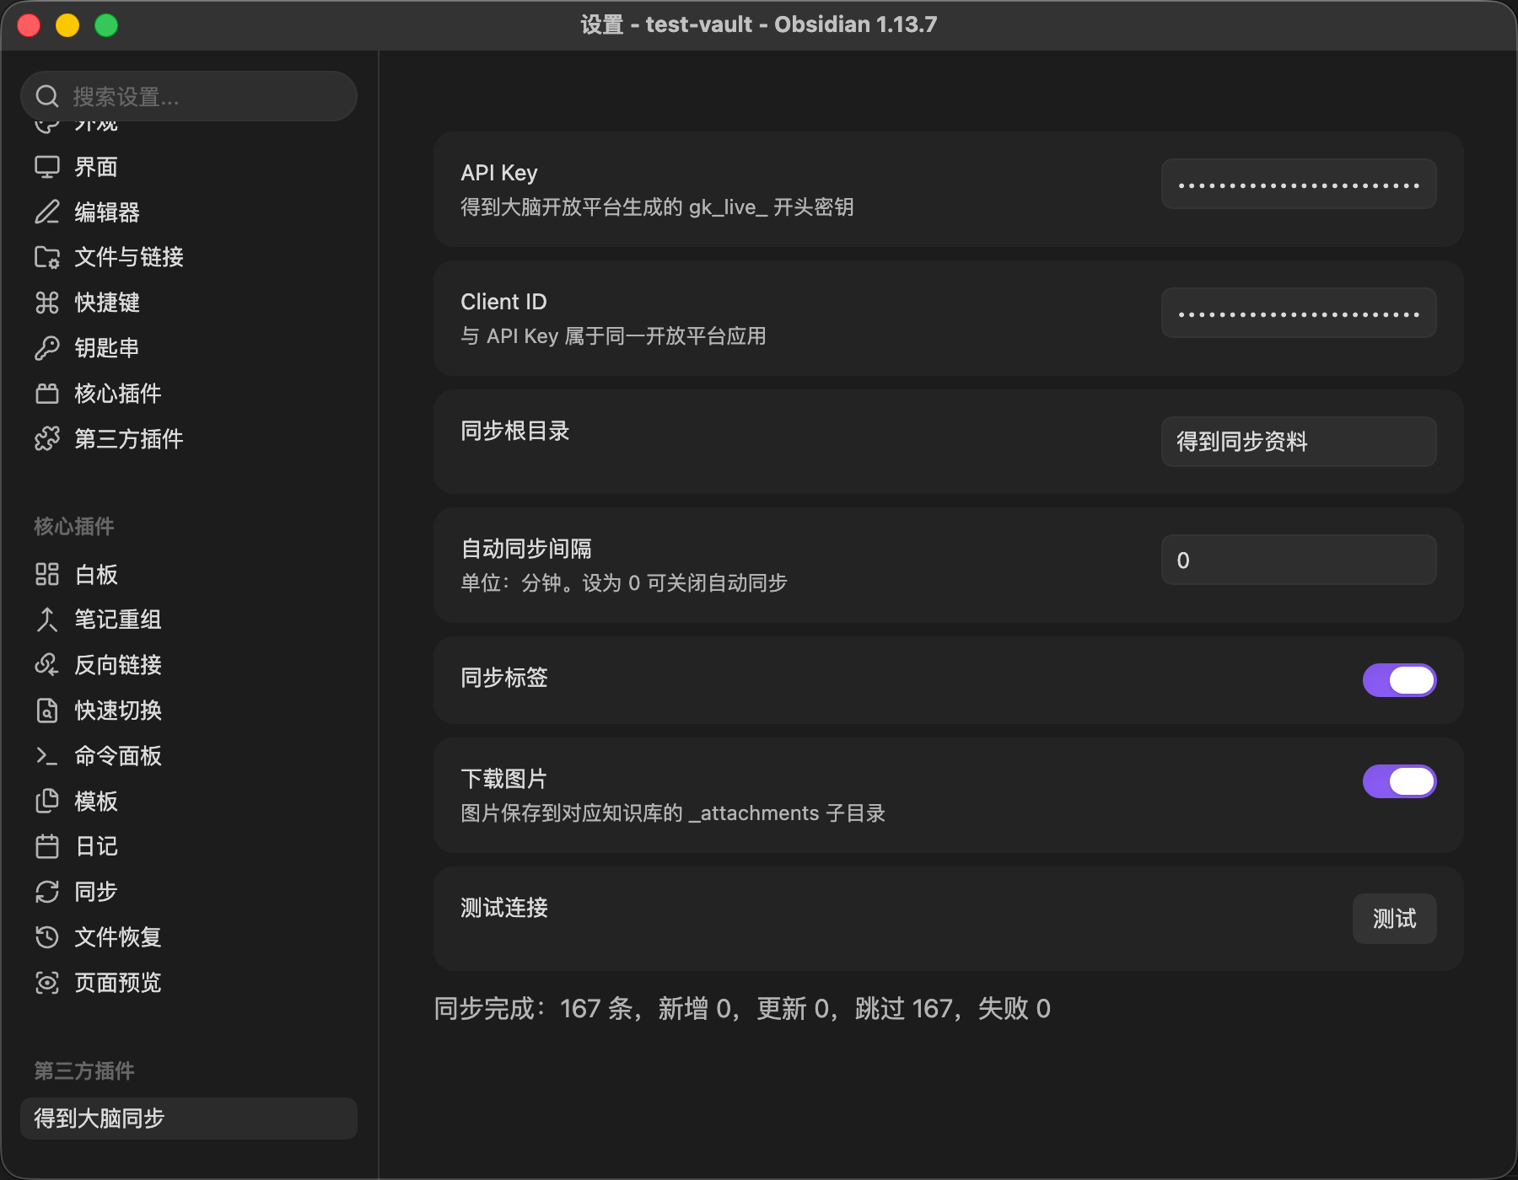Open the 白板 core plugin settings

click(x=189, y=575)
